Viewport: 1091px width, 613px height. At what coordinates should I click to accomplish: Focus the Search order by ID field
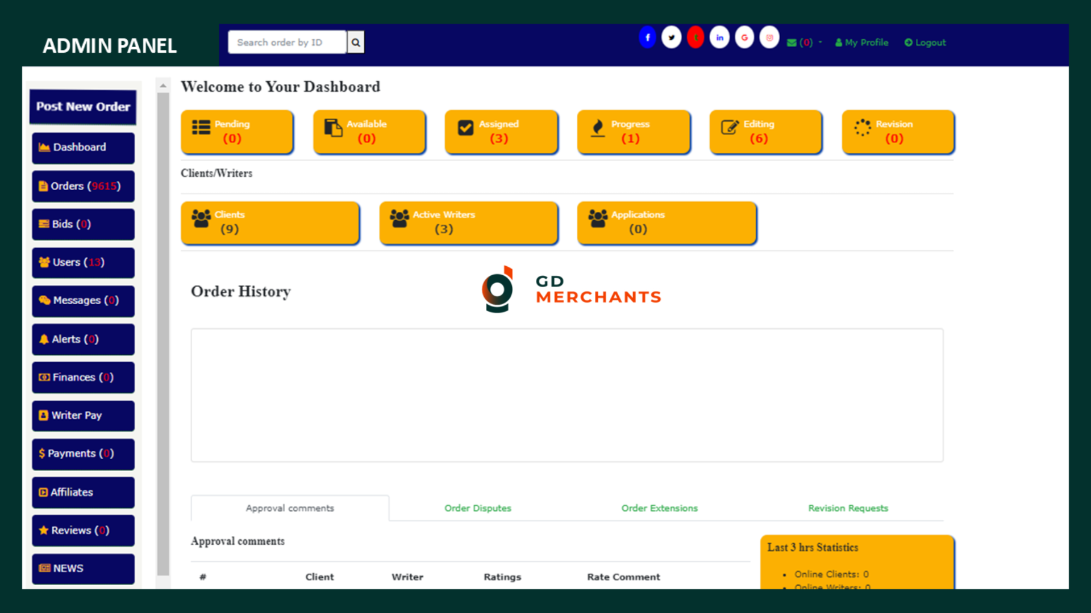click(x=287, y=43)
